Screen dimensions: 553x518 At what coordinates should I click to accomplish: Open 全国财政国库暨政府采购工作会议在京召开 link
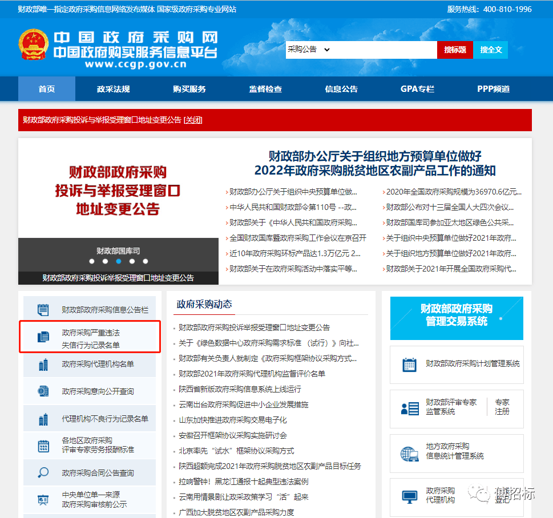(298, 238)
